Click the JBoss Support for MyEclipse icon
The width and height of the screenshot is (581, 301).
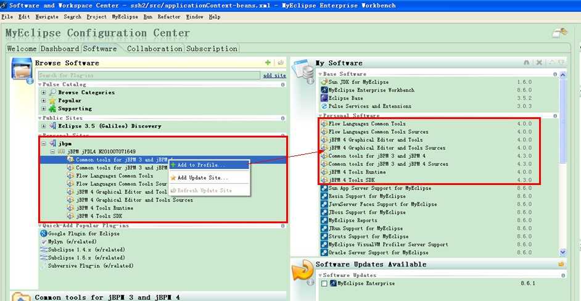324,212
